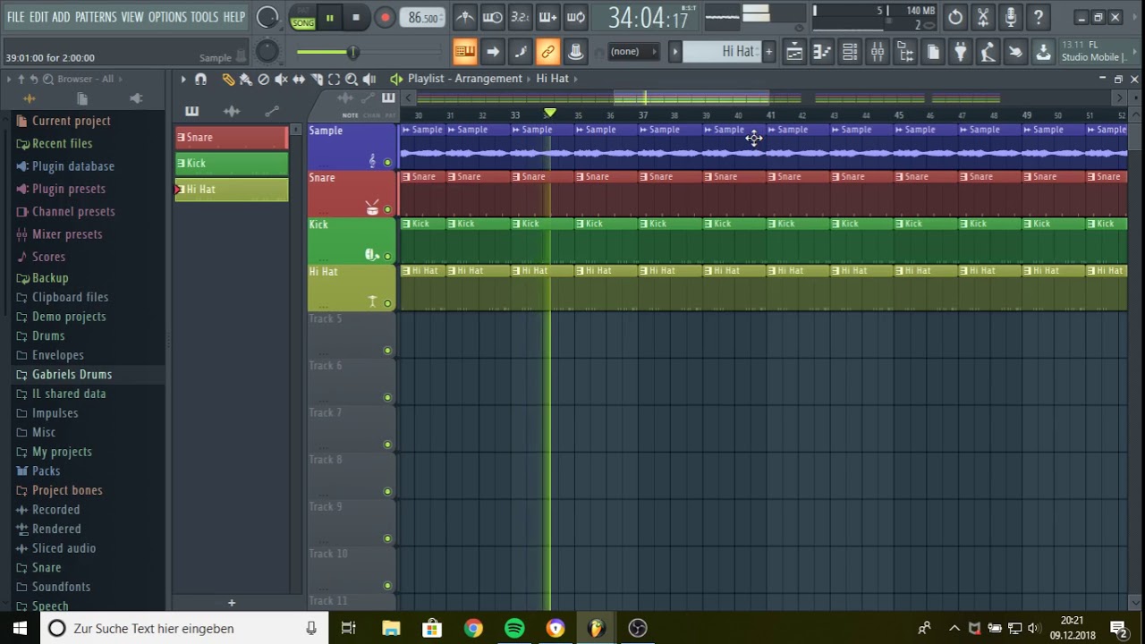This screenshot has height=644, width=1145.
Task: Open Chrome from the Windows taskbar
Action: click(473, 628)
